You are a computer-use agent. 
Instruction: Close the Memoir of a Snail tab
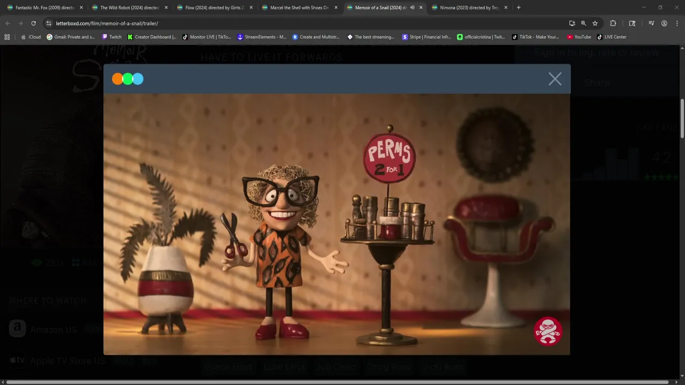pyautogui.click(x=421, y=7)
